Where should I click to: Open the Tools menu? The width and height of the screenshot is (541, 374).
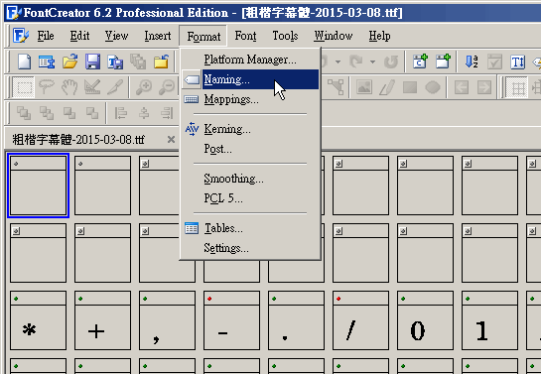click(x=285, y=36)
